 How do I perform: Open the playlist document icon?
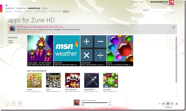coord(20,103)
